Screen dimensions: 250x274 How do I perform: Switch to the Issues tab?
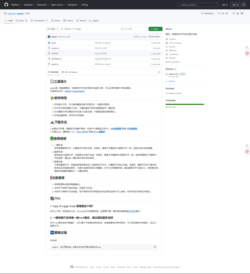[x=21, y=21]
